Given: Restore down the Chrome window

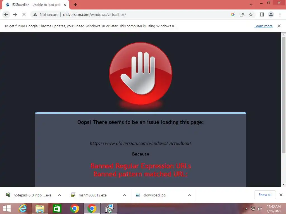Looking at the screenshot, I should [269, 3].
